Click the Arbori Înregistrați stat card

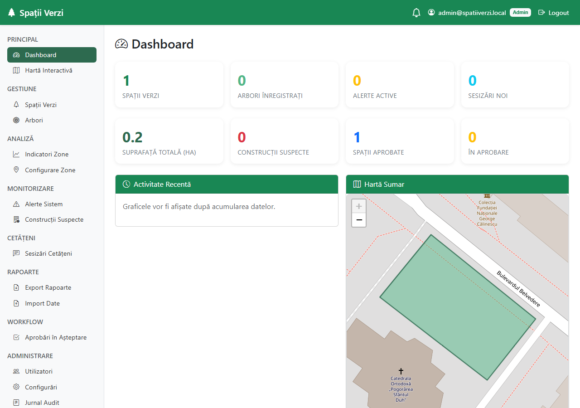(285, 85)
